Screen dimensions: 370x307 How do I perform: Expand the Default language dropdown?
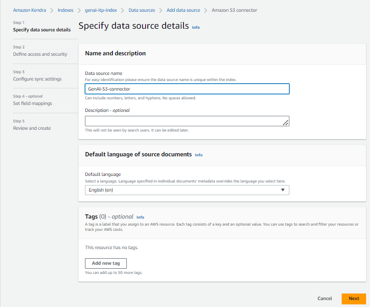click(x=187, y=190)
